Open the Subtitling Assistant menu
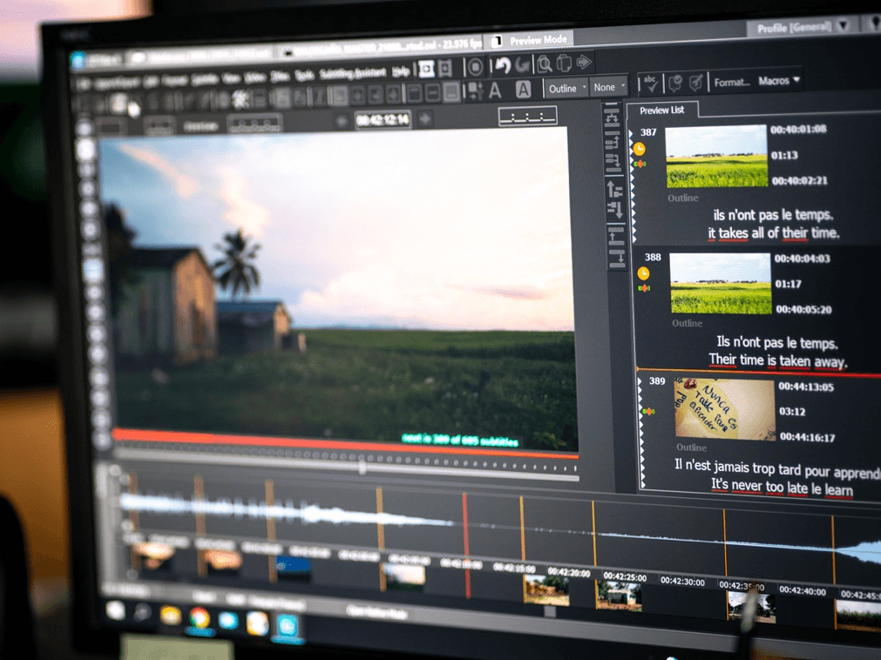Screen dimensions: 881x660 click(352, 73)
